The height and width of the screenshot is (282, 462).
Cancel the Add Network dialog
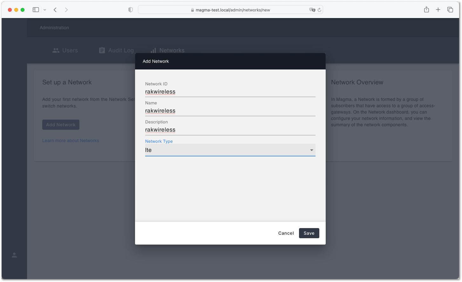point(286,233)
